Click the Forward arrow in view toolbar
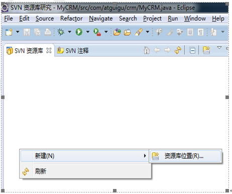 pos(167,50)
